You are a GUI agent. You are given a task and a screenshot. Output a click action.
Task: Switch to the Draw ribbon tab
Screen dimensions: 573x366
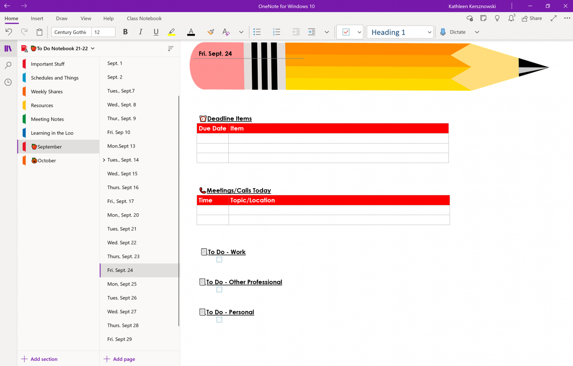tap(61, 18)
